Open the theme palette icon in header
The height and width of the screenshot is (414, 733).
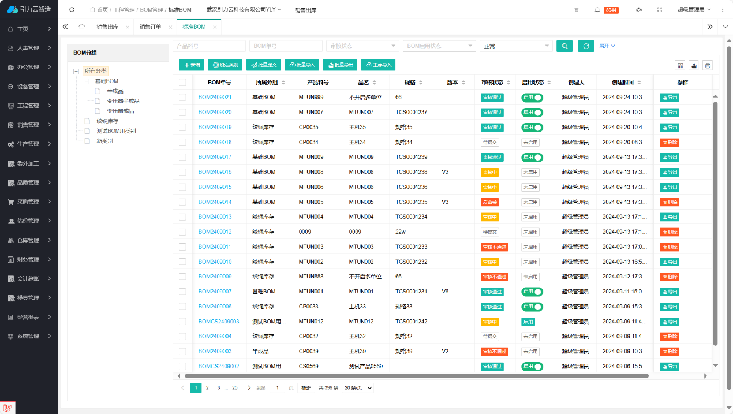[639, 10]
